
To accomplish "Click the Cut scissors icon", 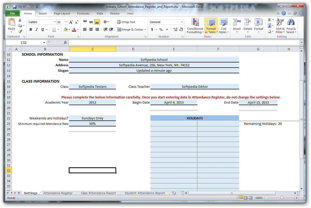I will pos(20,20).
